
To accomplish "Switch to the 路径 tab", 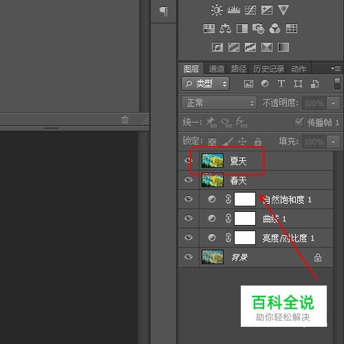I will (x=239, y=69).
